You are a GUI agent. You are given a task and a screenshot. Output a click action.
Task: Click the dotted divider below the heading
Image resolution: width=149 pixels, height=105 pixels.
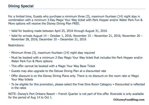(77, 9)
